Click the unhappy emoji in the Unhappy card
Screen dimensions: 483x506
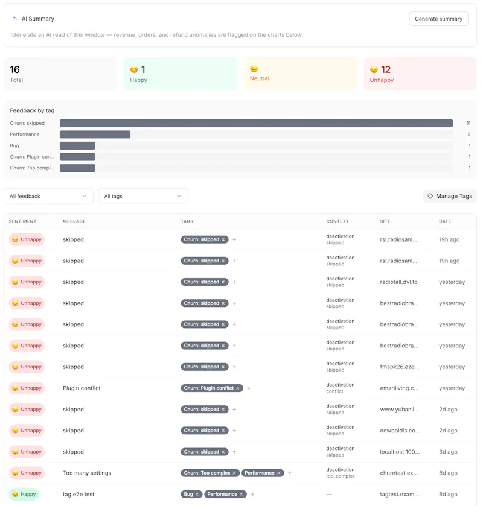click(374, 69)
